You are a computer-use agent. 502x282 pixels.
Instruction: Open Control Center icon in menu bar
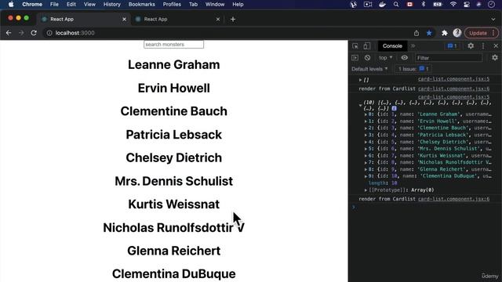pos(467,5)
